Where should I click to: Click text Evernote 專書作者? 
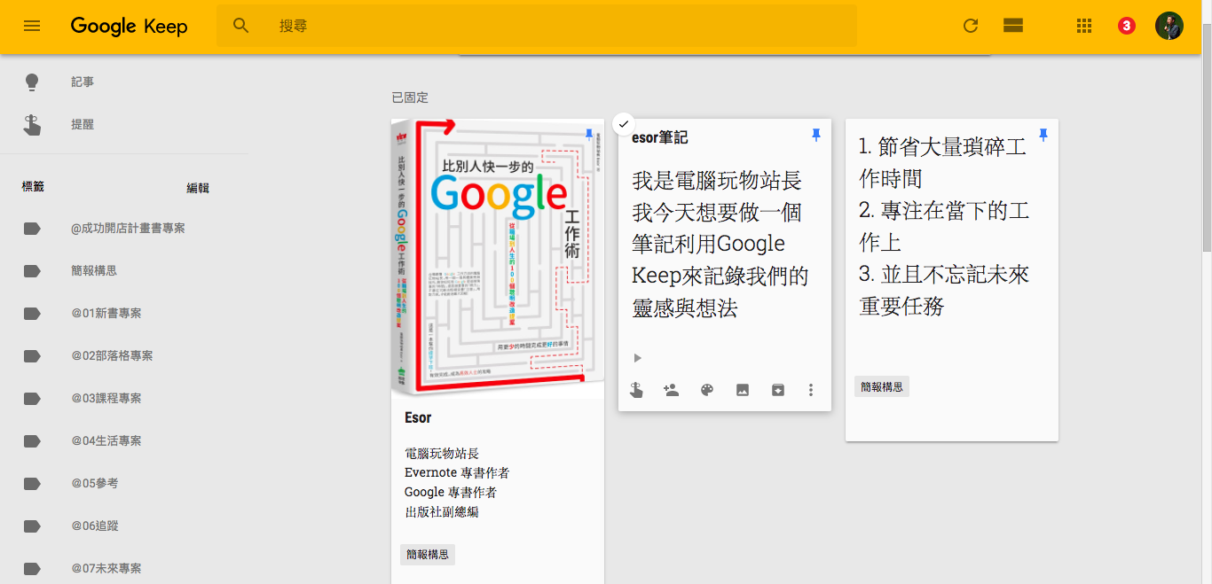pyautogui.click(x=457, y=473)
